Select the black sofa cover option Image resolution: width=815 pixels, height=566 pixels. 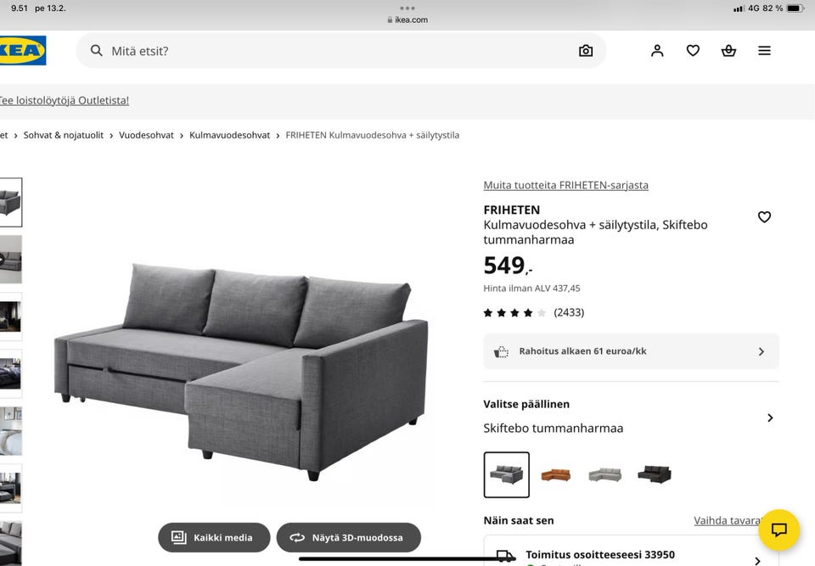coord(655,474)
